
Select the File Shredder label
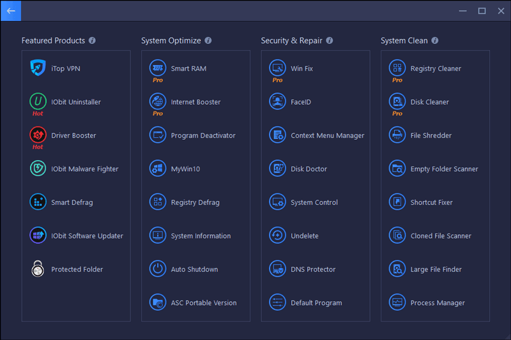pos(431,136)
